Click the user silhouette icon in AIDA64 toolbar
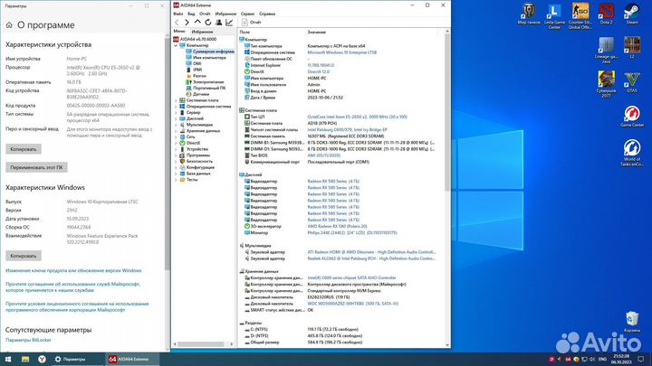This screenshot has width=652, height=366. tap(219, 23)
